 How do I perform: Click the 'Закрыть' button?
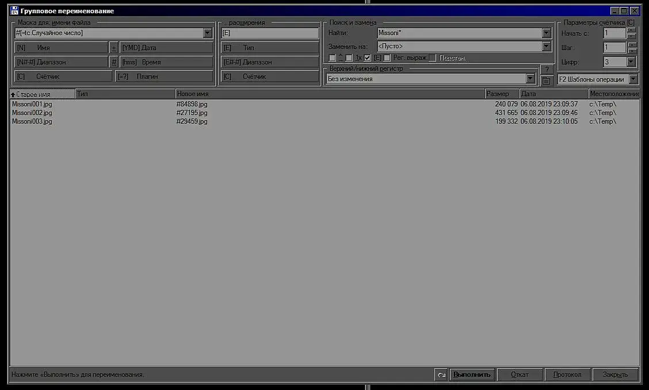[x=615, y=374]
